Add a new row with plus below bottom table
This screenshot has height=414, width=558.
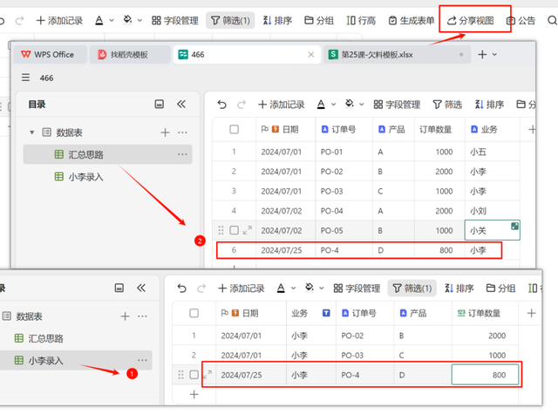coord(194,394)
